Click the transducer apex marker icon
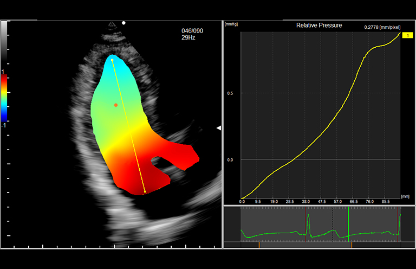This screenshot has height=269, width=416. point(112,25)
